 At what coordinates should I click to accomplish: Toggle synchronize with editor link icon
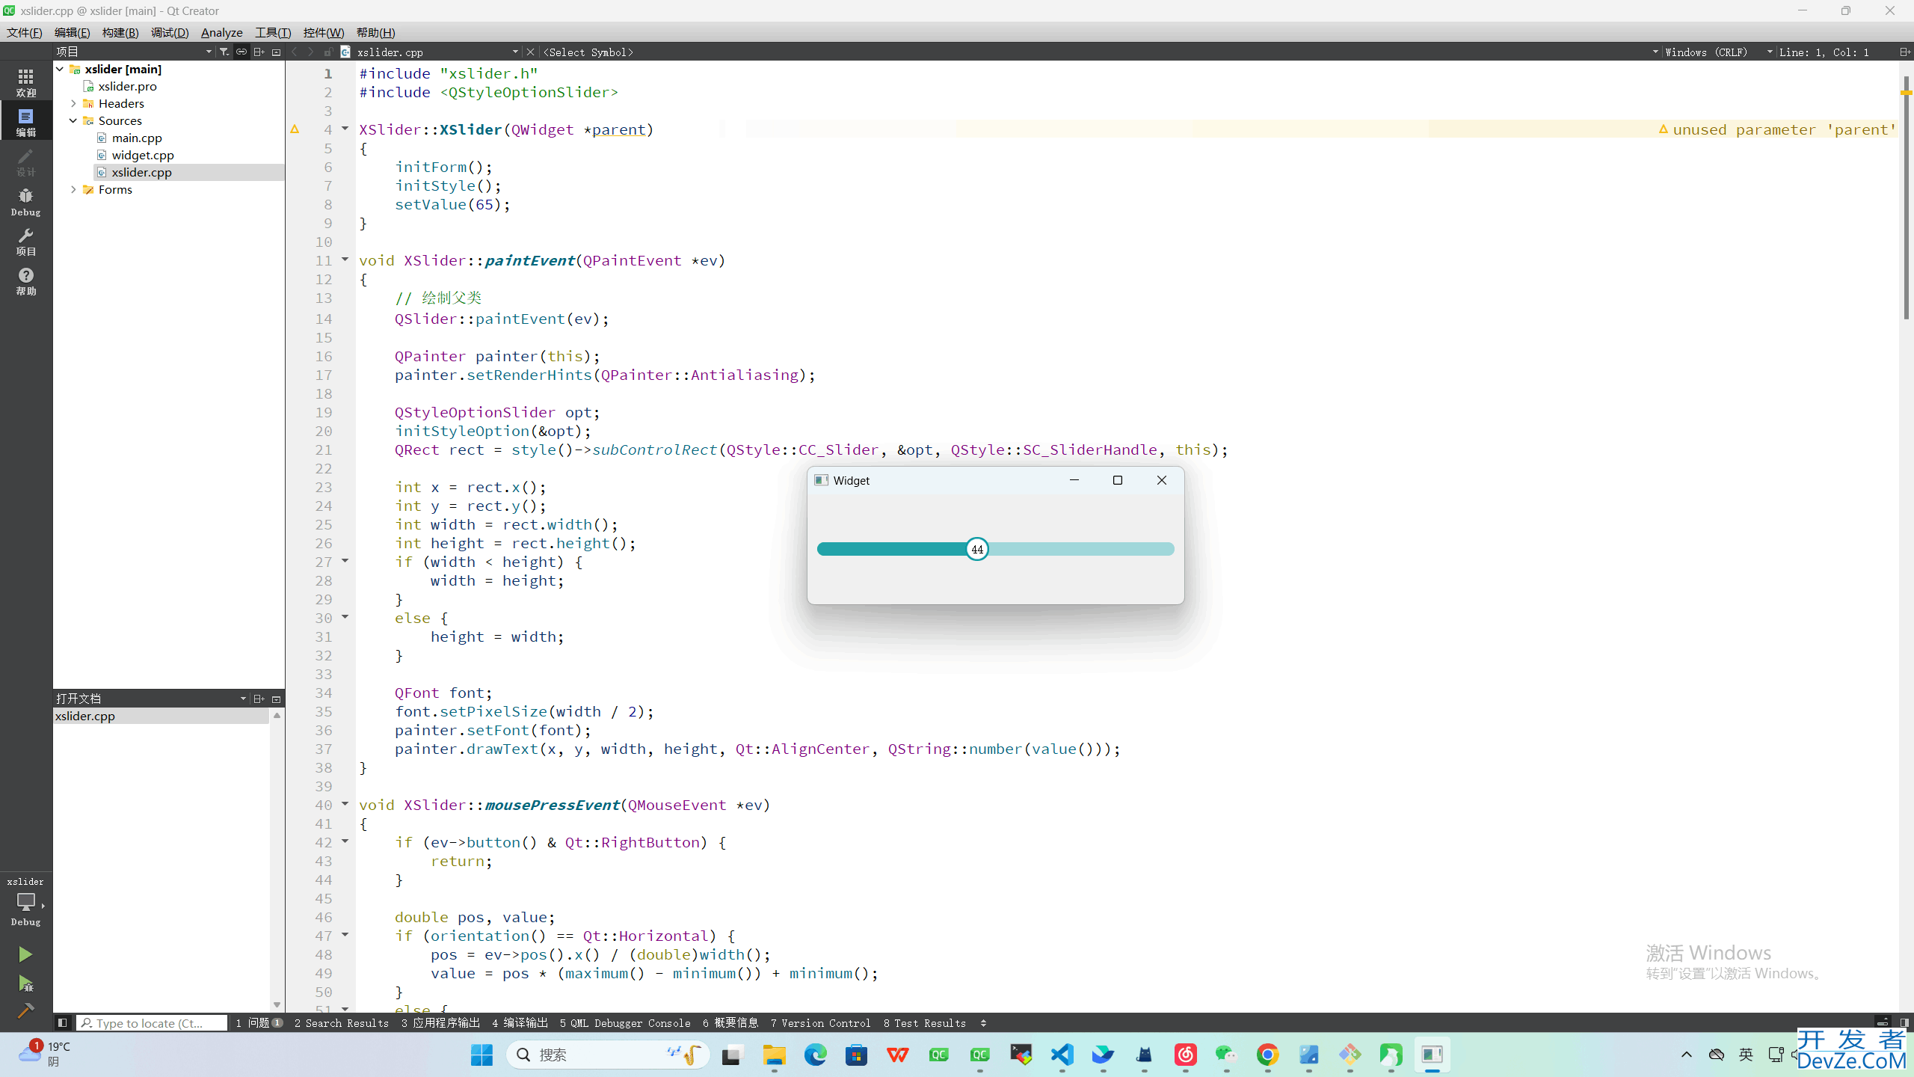click(241, 52)
